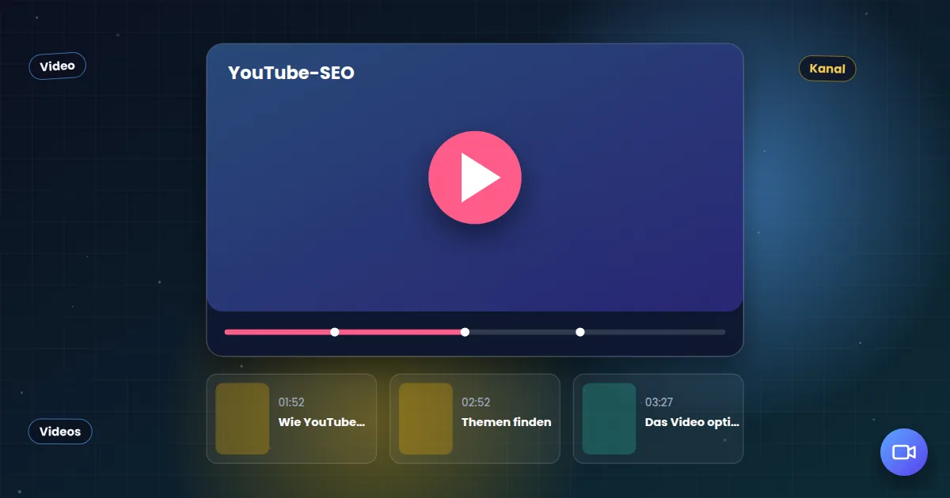Screen dimensions: 950x498
Task: Open the Video tag
Action: (x=58, y=66)
